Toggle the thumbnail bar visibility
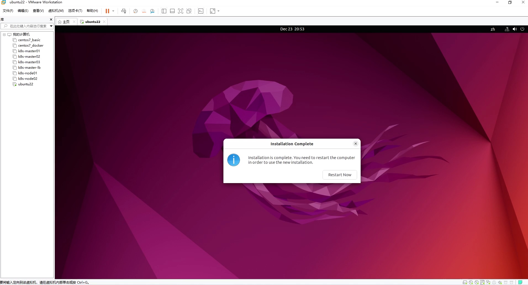This screenshot has width=528, height=285. point(172,11)
